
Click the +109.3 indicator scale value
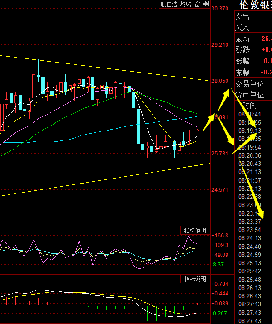(220, 245)
